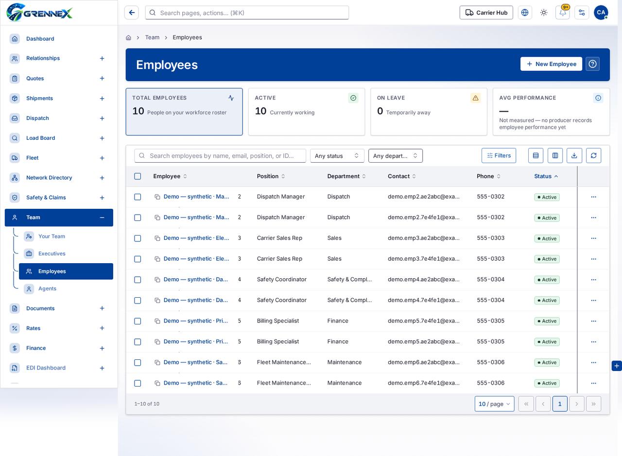The height and width of the screenshot is (456, 622).
Task: Open CA user avatar menu
Action: pyautogui.click(x=601, y=13)
